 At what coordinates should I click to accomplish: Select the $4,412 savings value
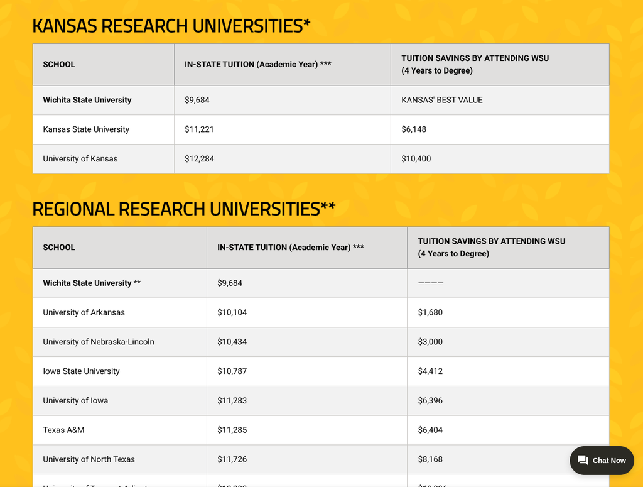tap(430, 371)
